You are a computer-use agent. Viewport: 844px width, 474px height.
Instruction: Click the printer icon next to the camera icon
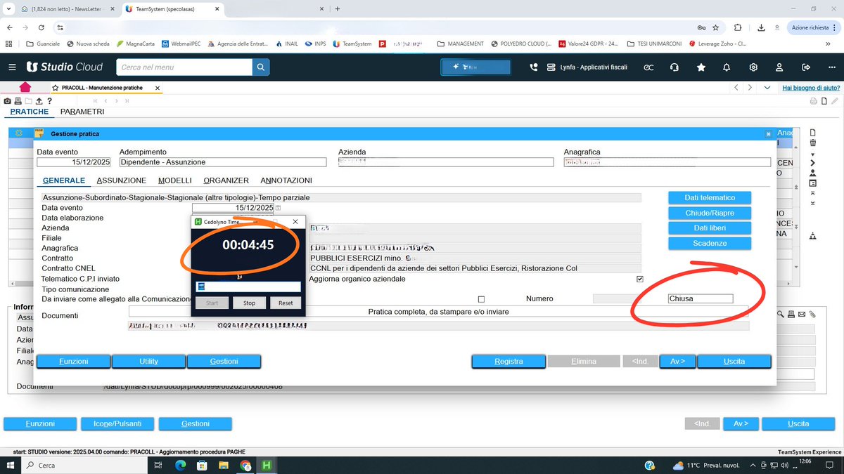coord(18,101)
